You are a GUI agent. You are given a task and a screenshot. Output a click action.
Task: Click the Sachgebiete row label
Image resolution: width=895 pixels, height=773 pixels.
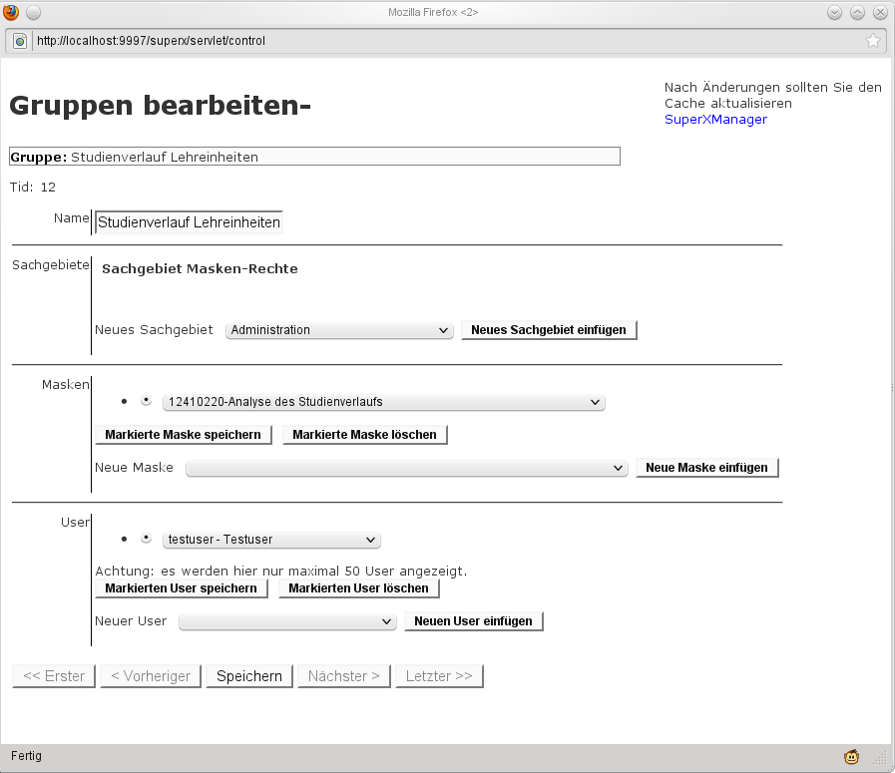point(51,264)
